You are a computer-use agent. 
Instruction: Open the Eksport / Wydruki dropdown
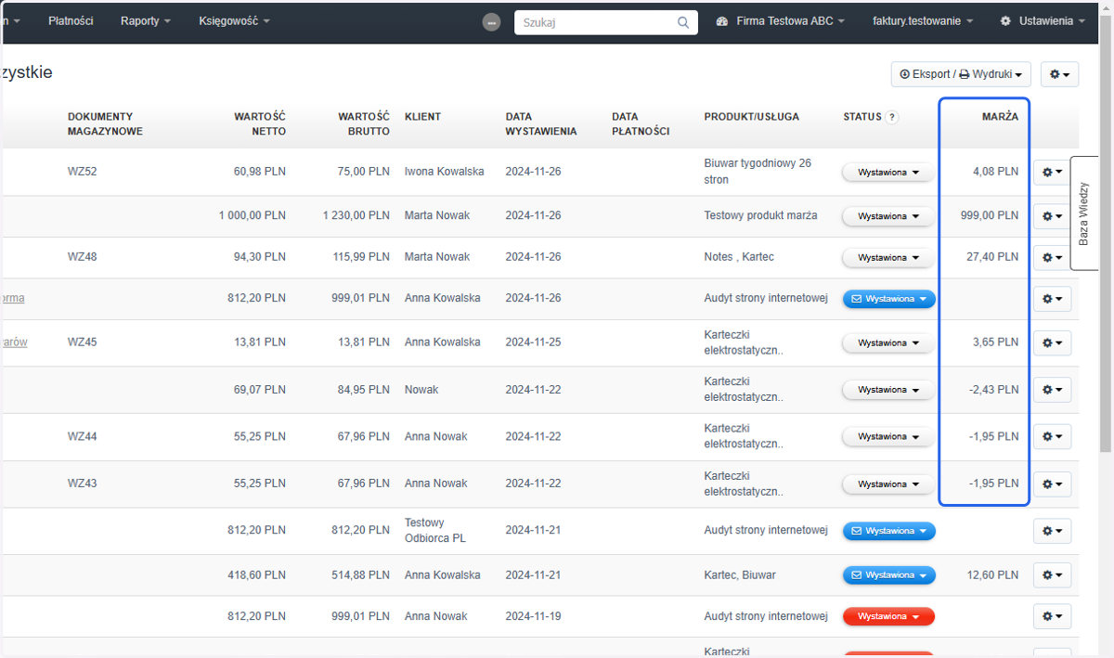click(x=961, y=74)
